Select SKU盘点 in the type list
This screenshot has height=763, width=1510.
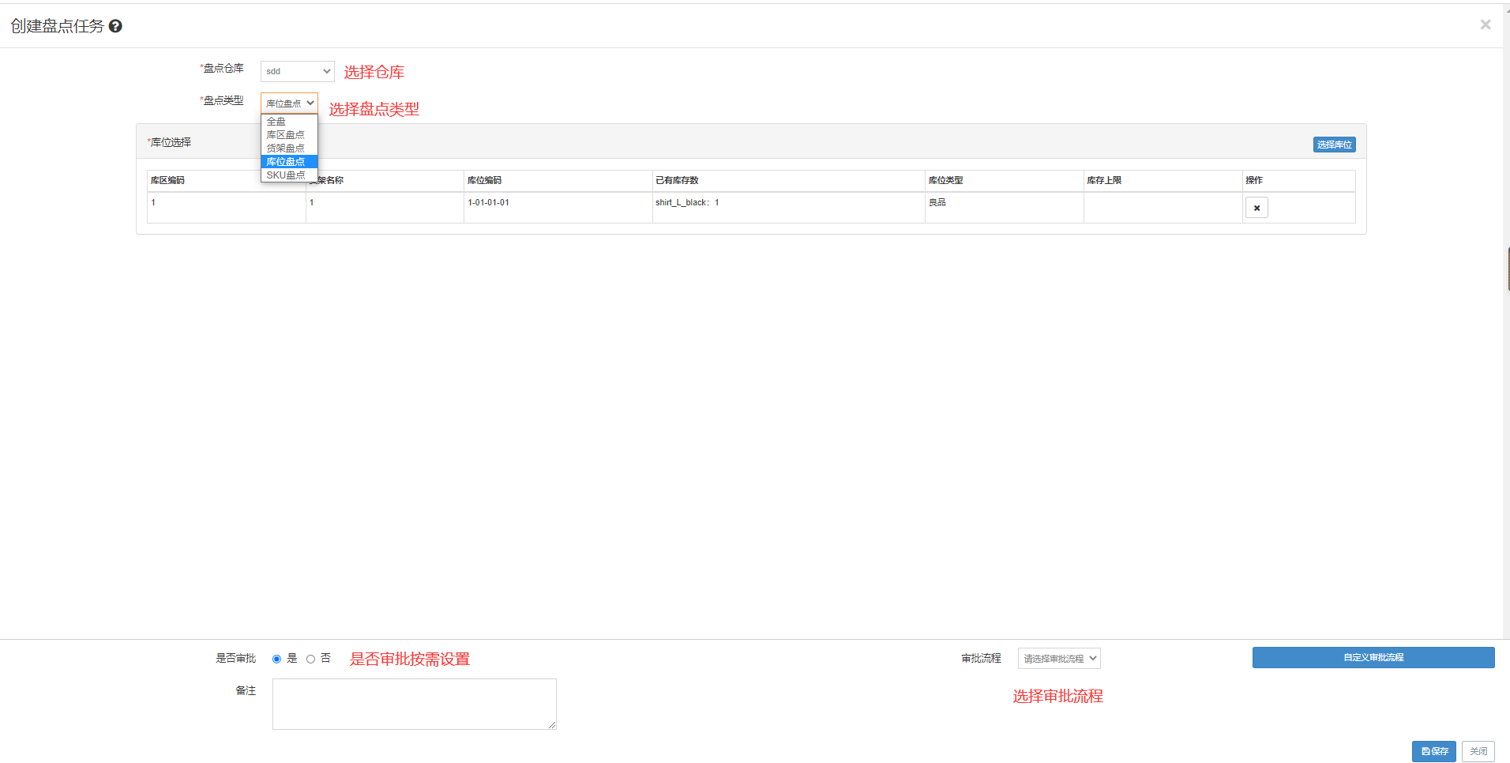point(289,175)
